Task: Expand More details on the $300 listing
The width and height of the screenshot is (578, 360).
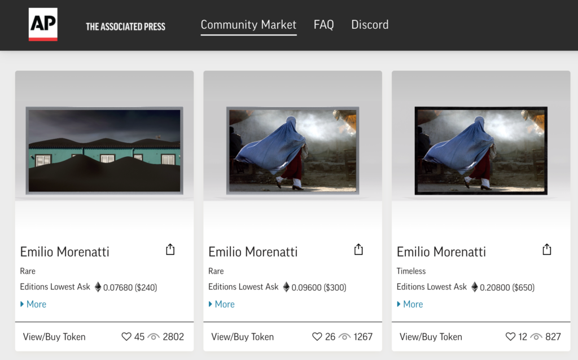Action: click(221, 304)
